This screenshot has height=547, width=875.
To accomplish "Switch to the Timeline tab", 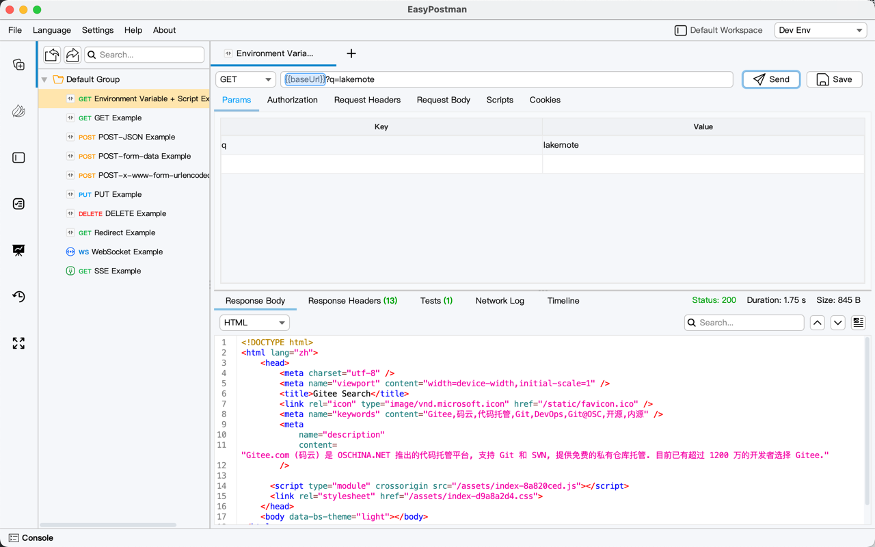I will point(563,301).
